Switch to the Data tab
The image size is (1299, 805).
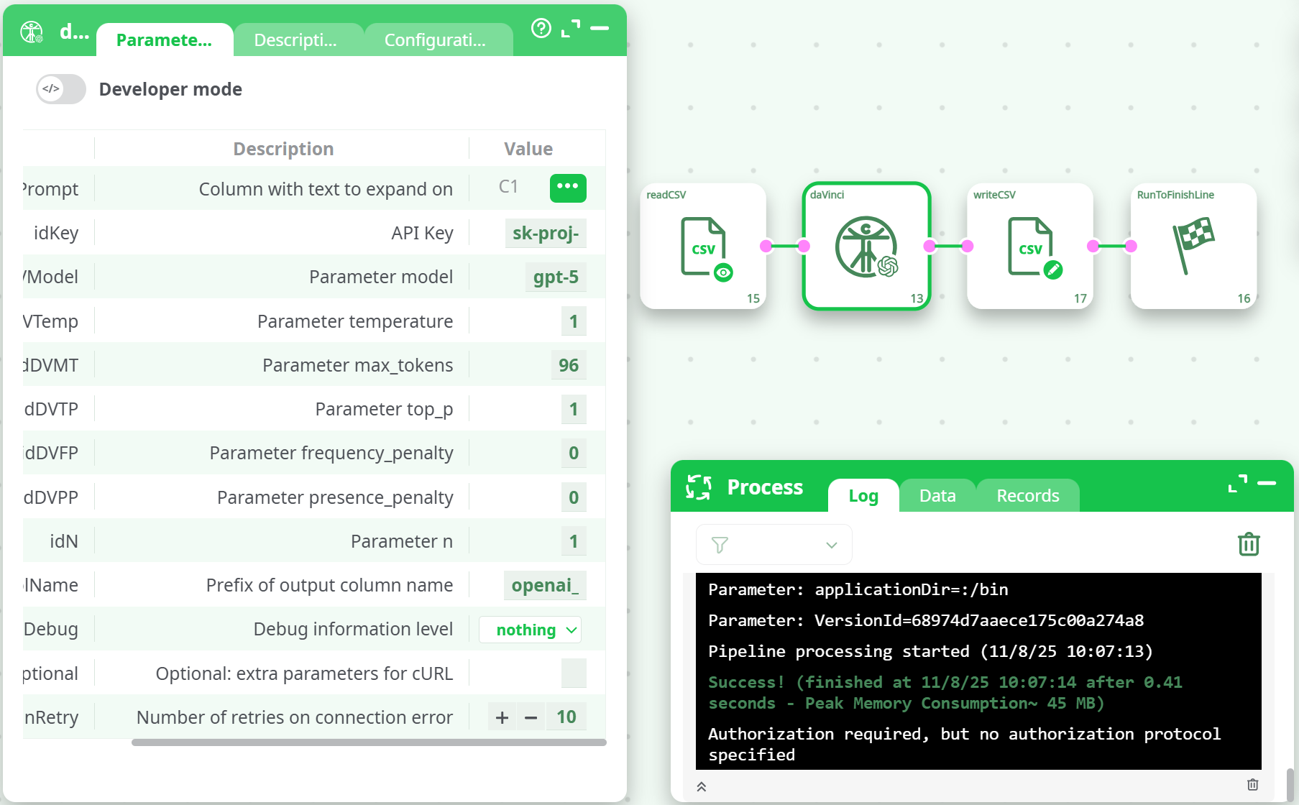(937, 496)
